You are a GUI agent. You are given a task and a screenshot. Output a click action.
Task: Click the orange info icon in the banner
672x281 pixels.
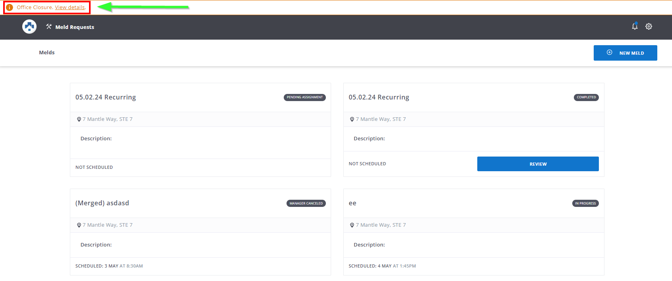10,8
